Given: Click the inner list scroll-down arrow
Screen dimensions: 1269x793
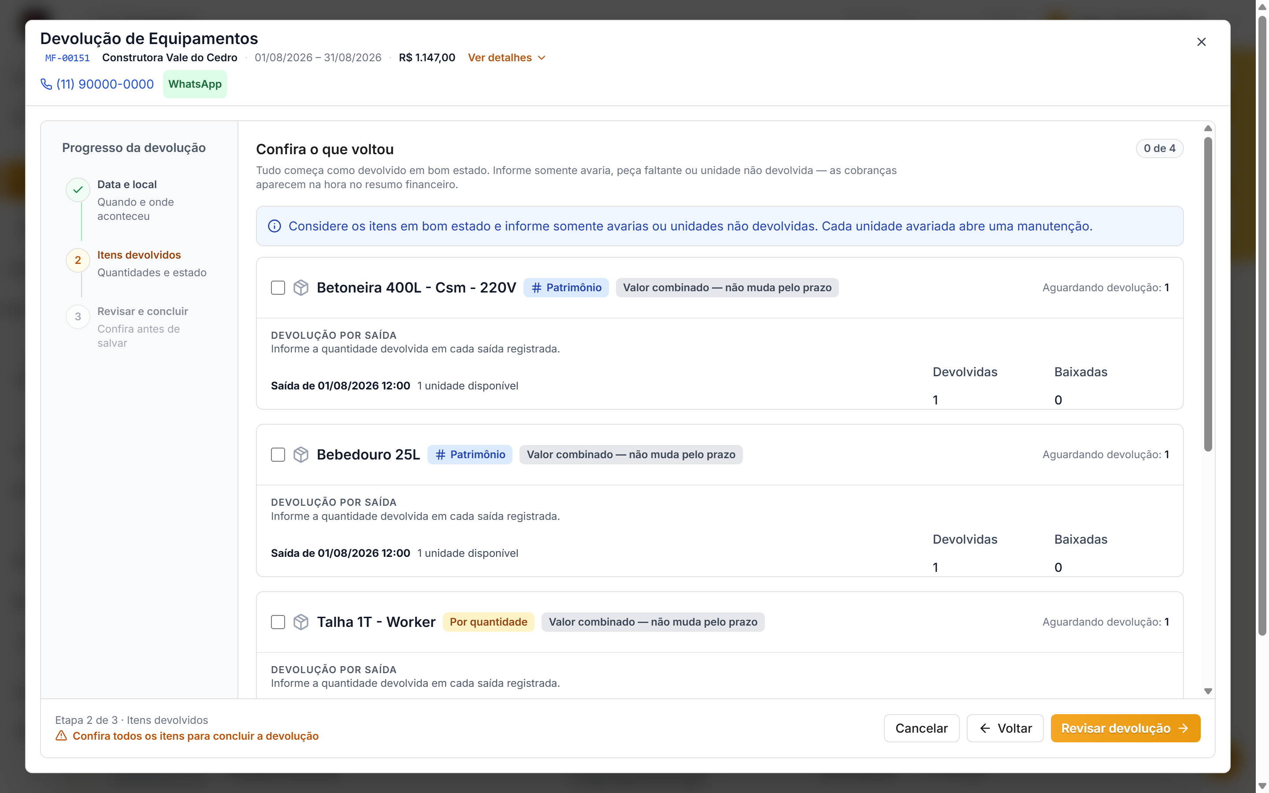Looking at the screenshot, I should pos(1208,691).
